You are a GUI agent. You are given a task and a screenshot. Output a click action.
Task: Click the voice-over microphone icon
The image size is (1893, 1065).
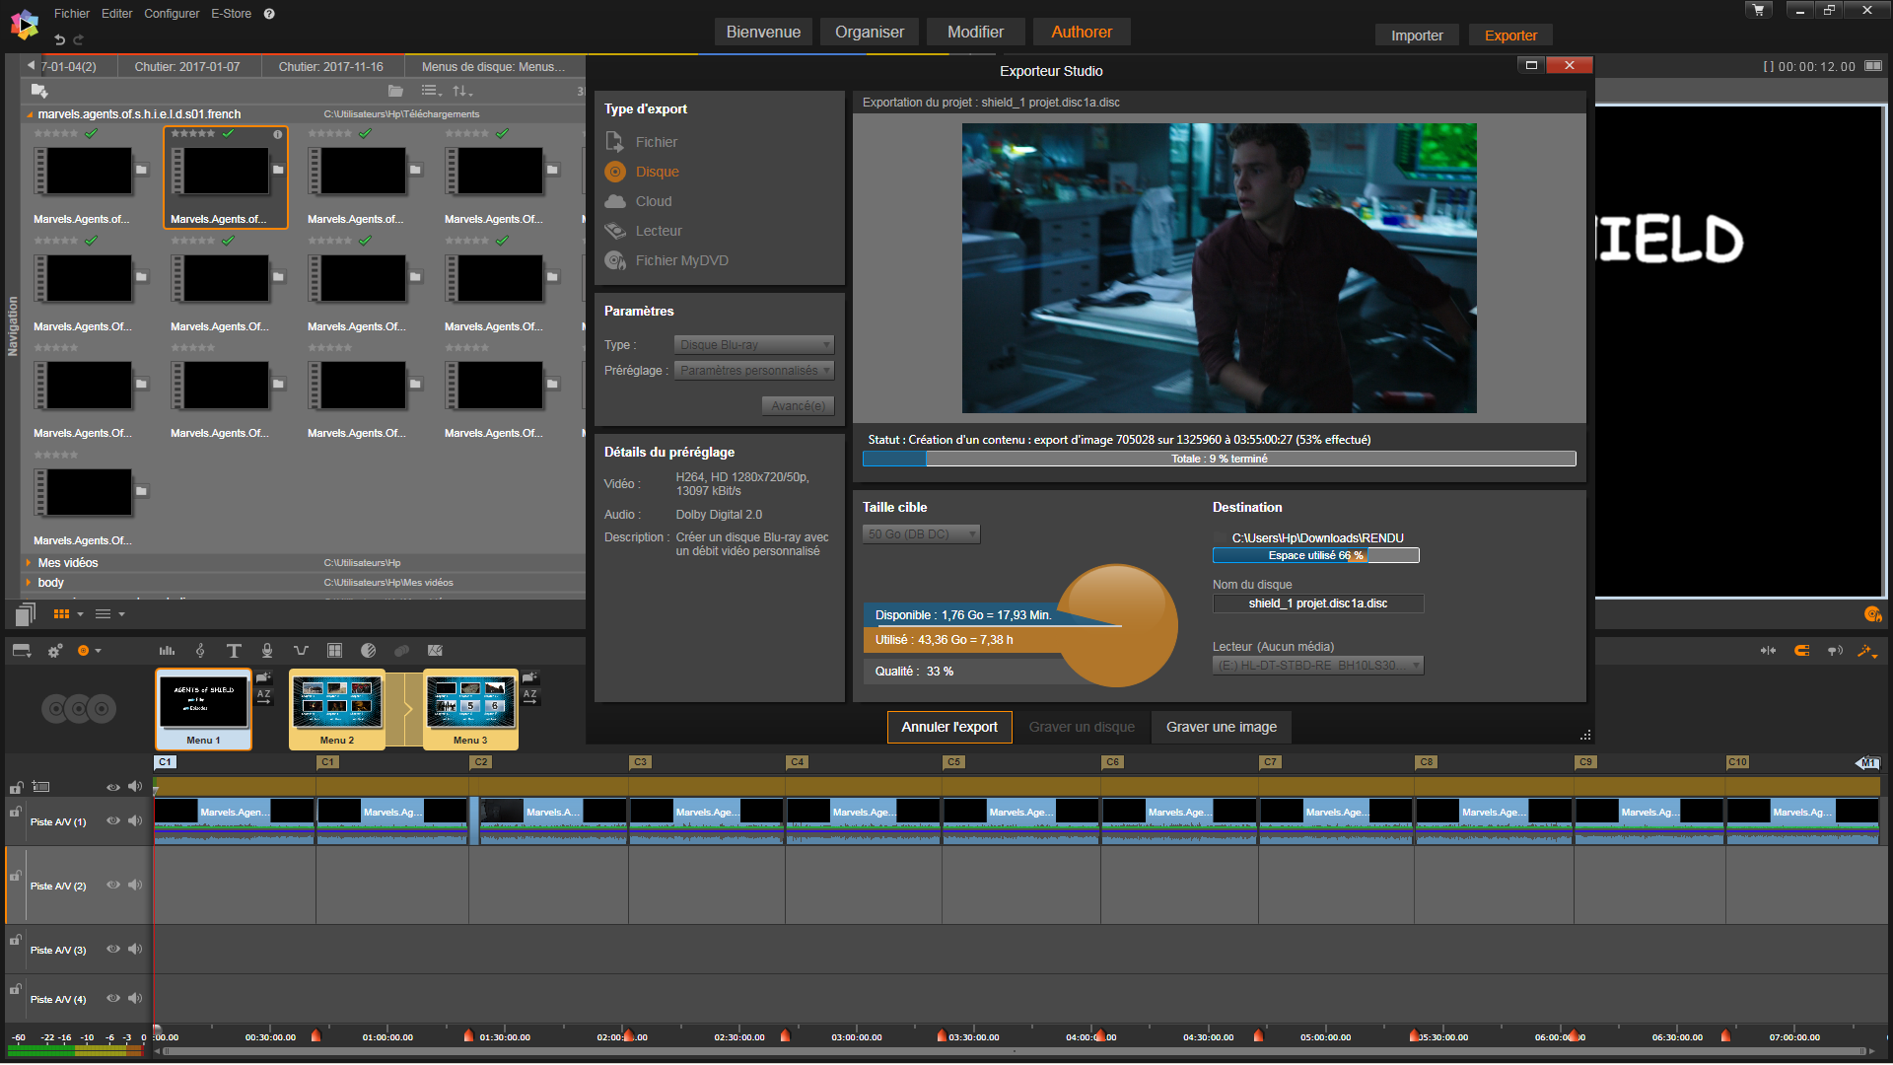[267, 651]
